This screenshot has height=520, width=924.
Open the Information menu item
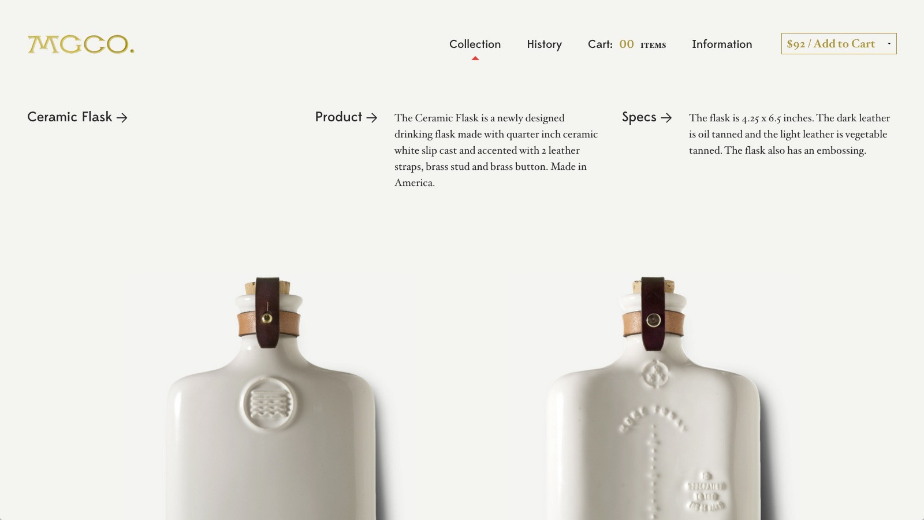(x=722, y=44)
